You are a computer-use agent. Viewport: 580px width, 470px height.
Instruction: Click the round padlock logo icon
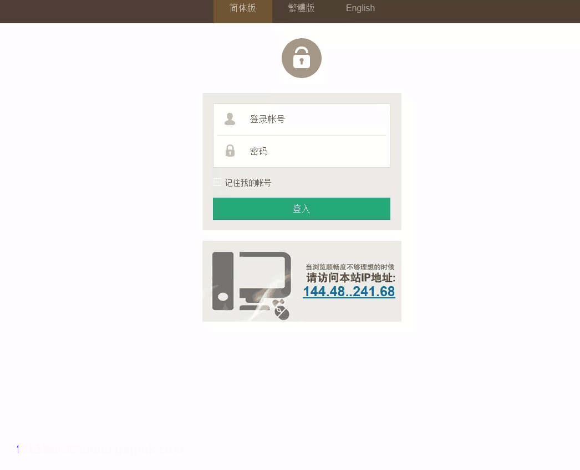(x=302, y=58)
